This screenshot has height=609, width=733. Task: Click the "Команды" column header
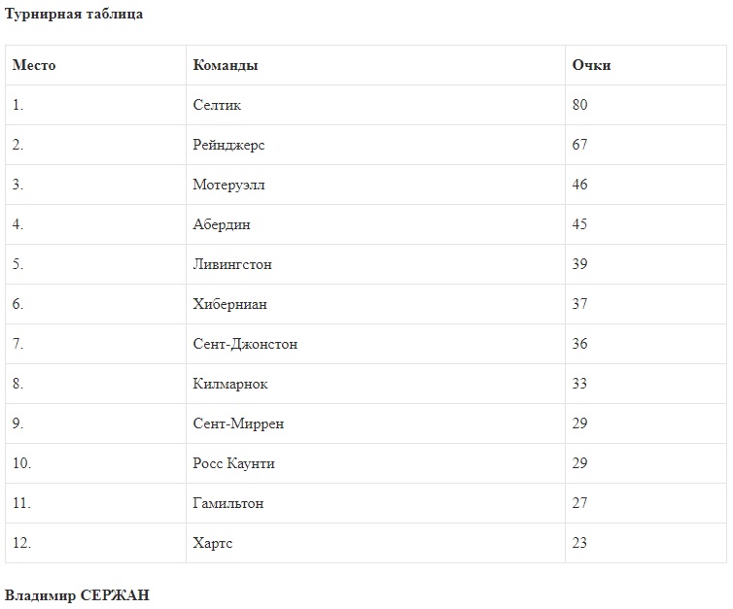(x=226, y=65)
